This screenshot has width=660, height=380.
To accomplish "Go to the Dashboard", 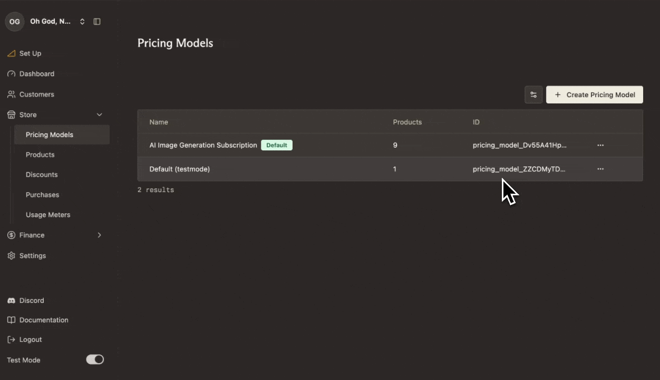I will pyautogui.click(x=36, y=74).
